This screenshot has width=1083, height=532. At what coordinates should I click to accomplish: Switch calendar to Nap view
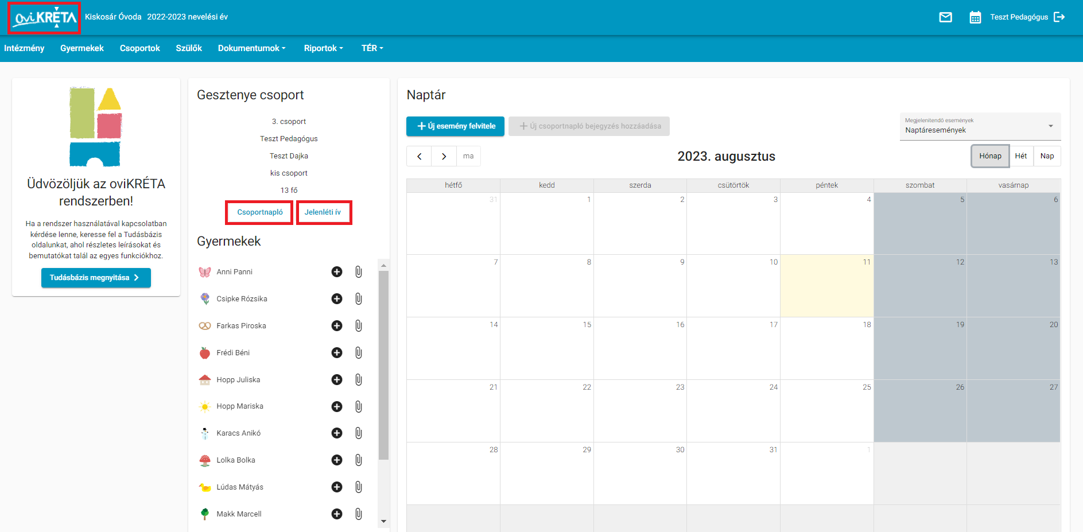coord(1047,156)
